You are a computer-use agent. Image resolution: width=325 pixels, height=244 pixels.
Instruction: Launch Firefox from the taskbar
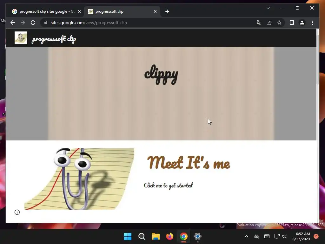[x=170, y=236]
